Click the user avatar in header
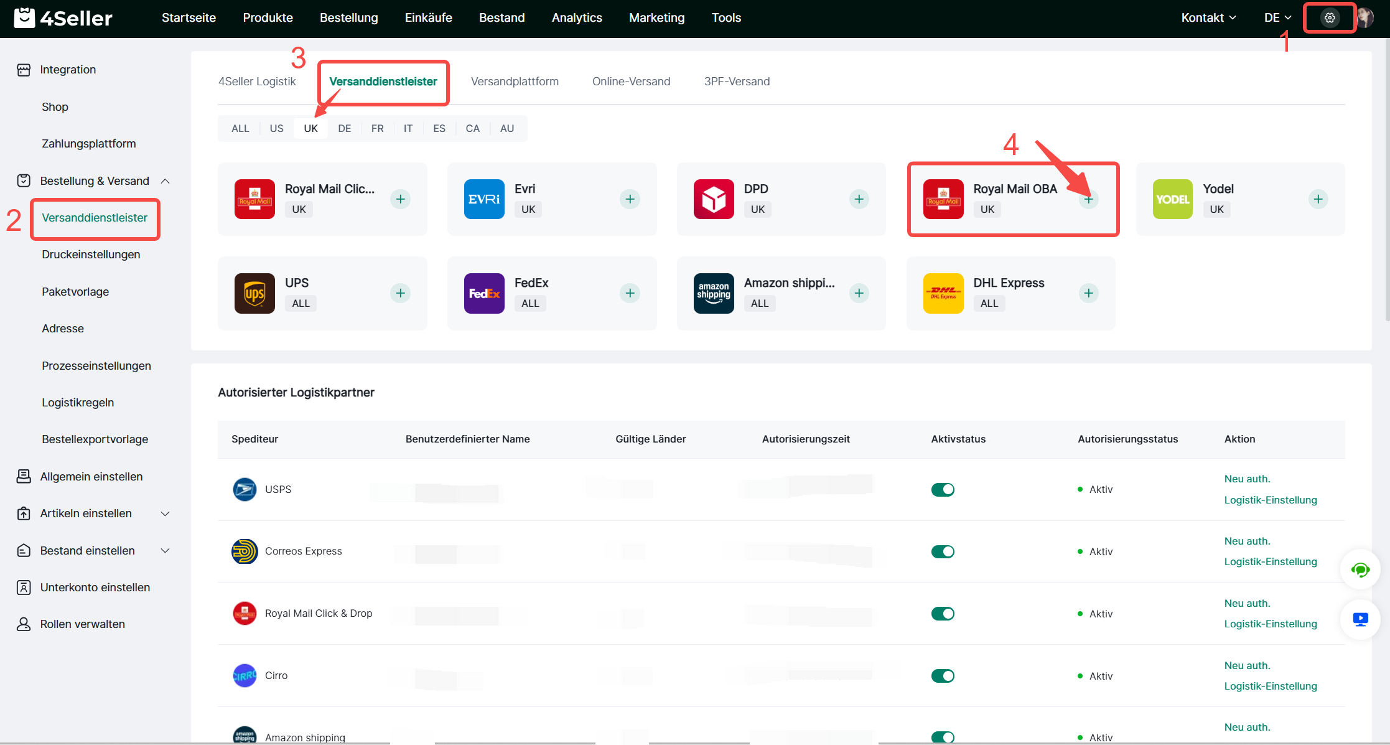 1366,18
